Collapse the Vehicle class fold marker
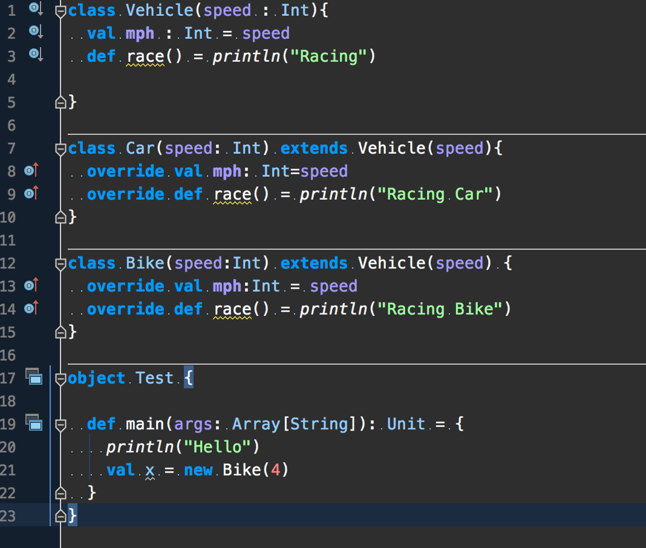Screen dimensions: 646x548 point(60,10)
